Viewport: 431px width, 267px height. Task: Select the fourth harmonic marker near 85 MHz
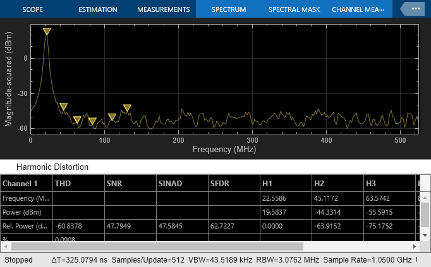point(92,121)
